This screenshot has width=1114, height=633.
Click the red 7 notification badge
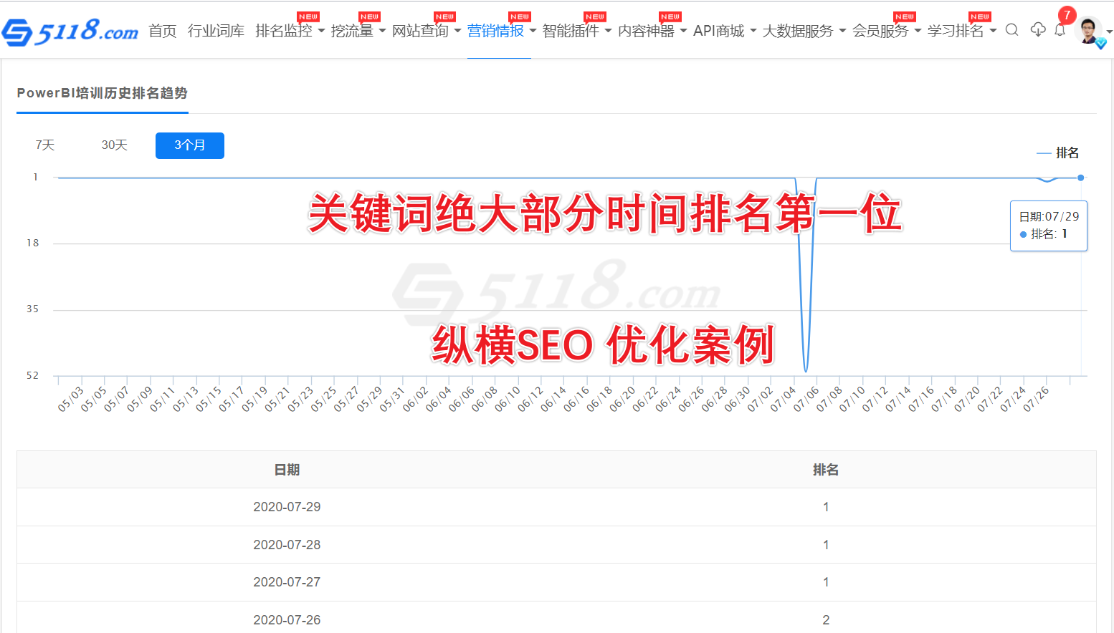[1067, 15]
